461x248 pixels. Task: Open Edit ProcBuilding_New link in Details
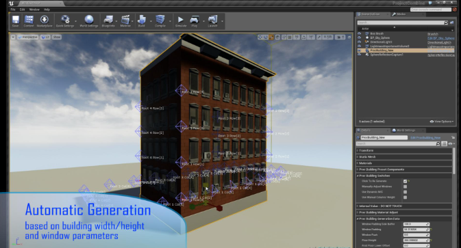click(x=425, y=137)
